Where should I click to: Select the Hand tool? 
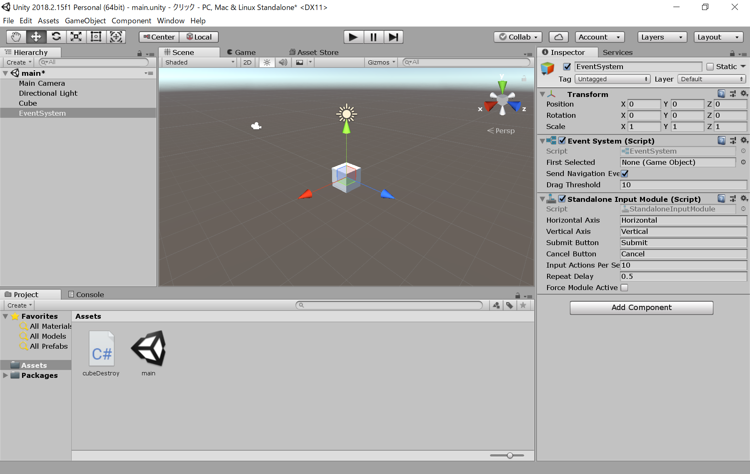[x=16, y=37]
